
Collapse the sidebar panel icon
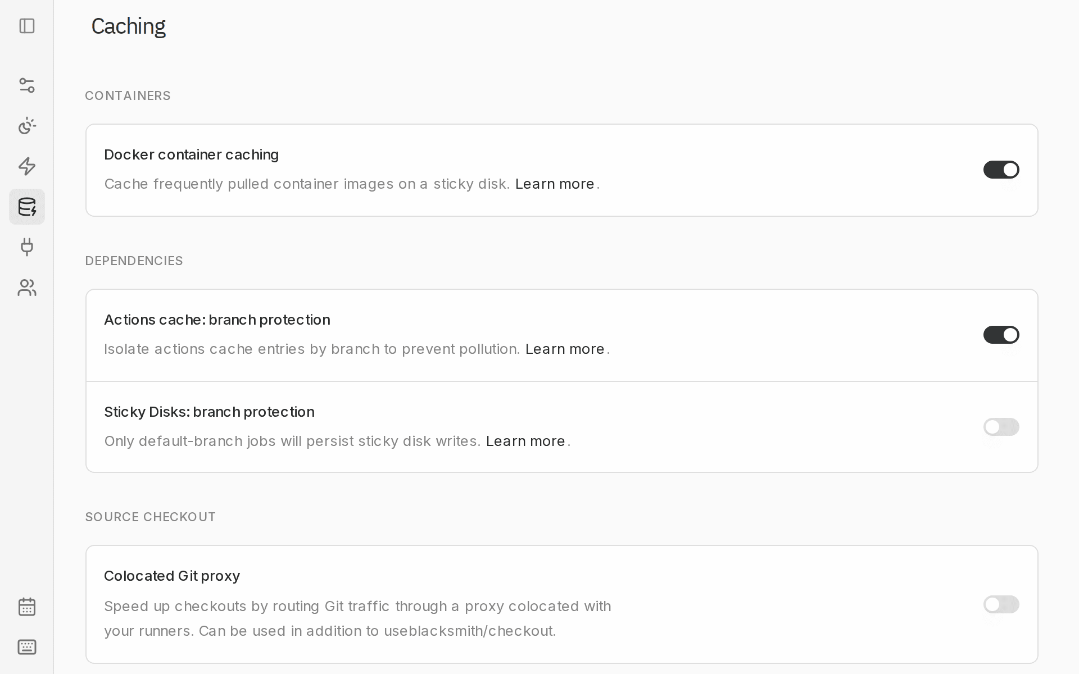tap(27, 26)
